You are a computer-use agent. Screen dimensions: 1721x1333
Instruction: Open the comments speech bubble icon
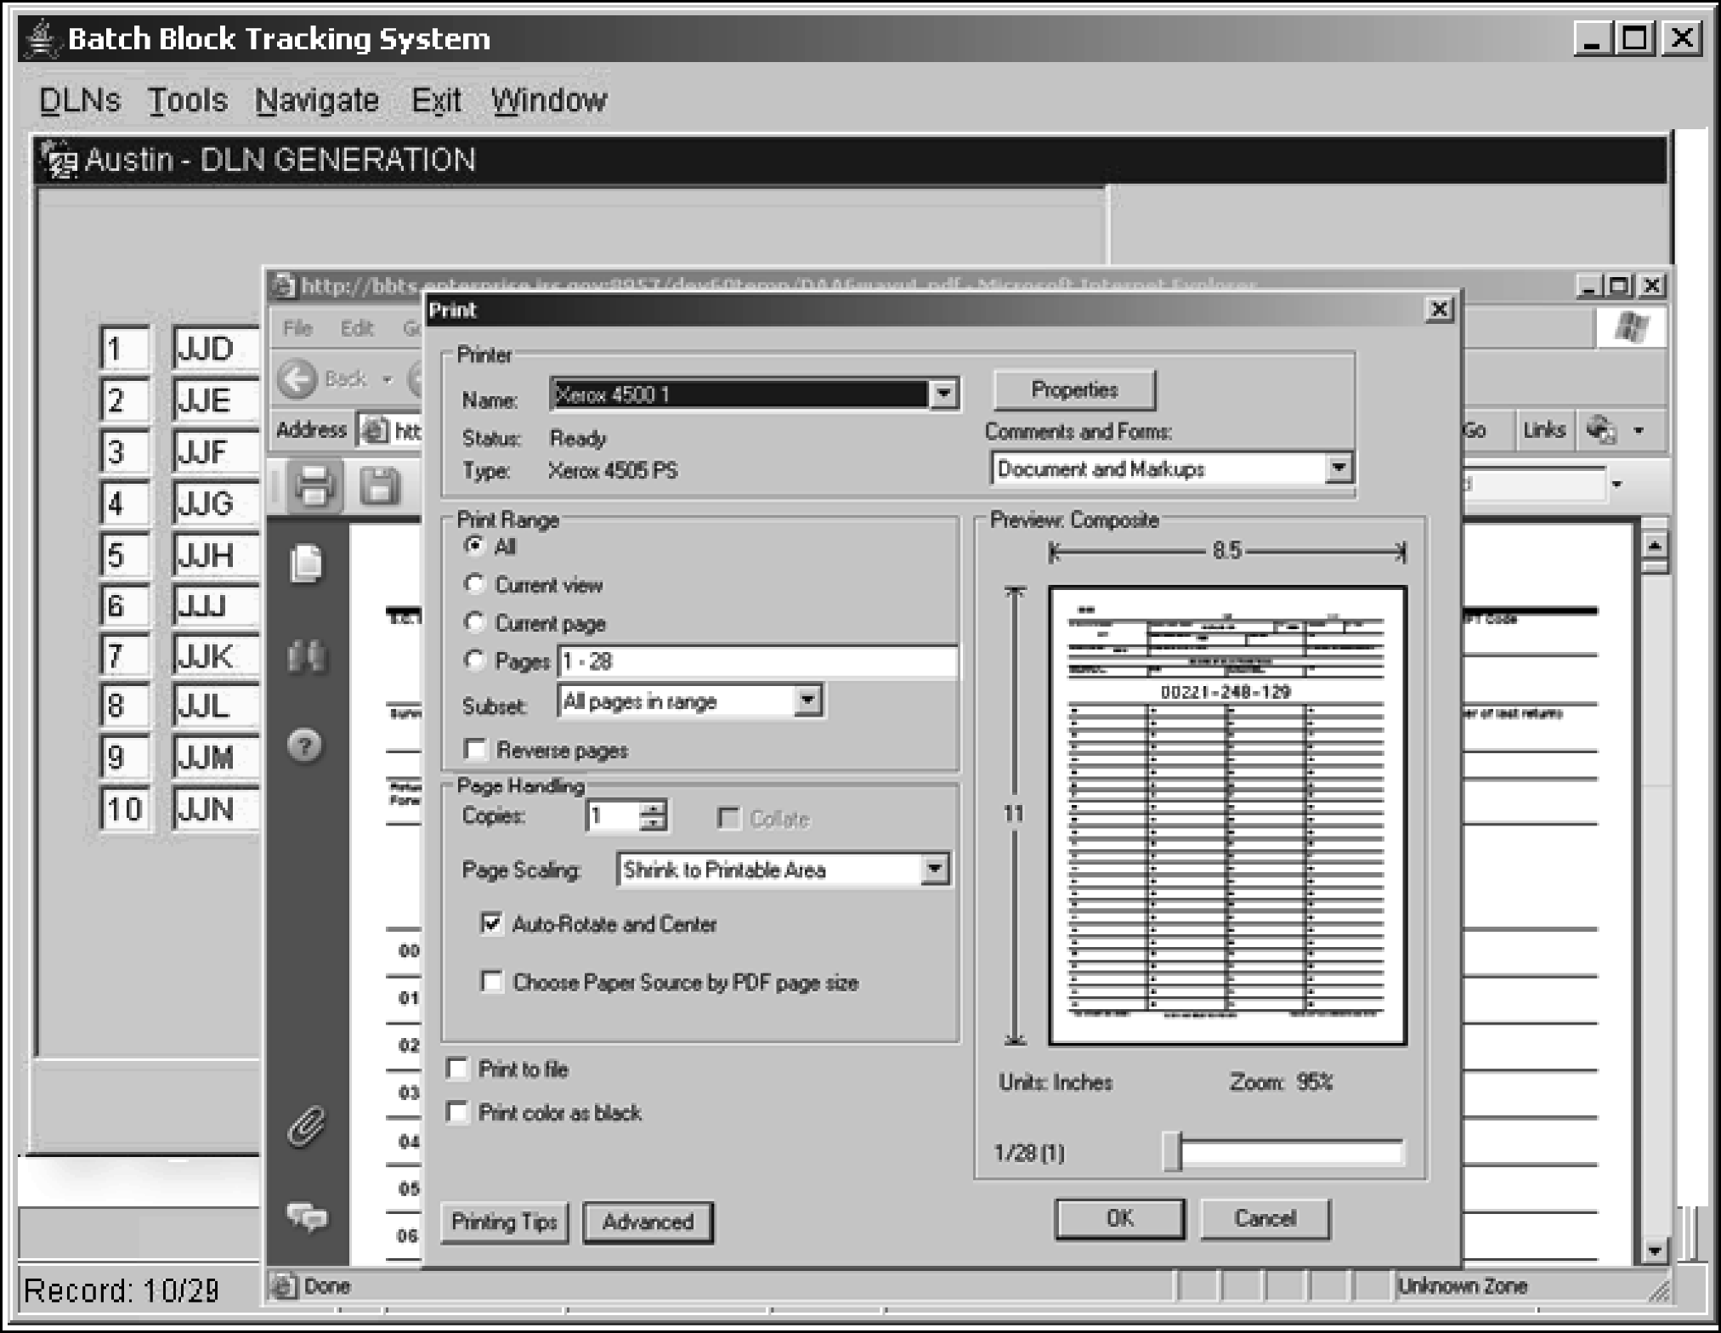coord(307,1217)
